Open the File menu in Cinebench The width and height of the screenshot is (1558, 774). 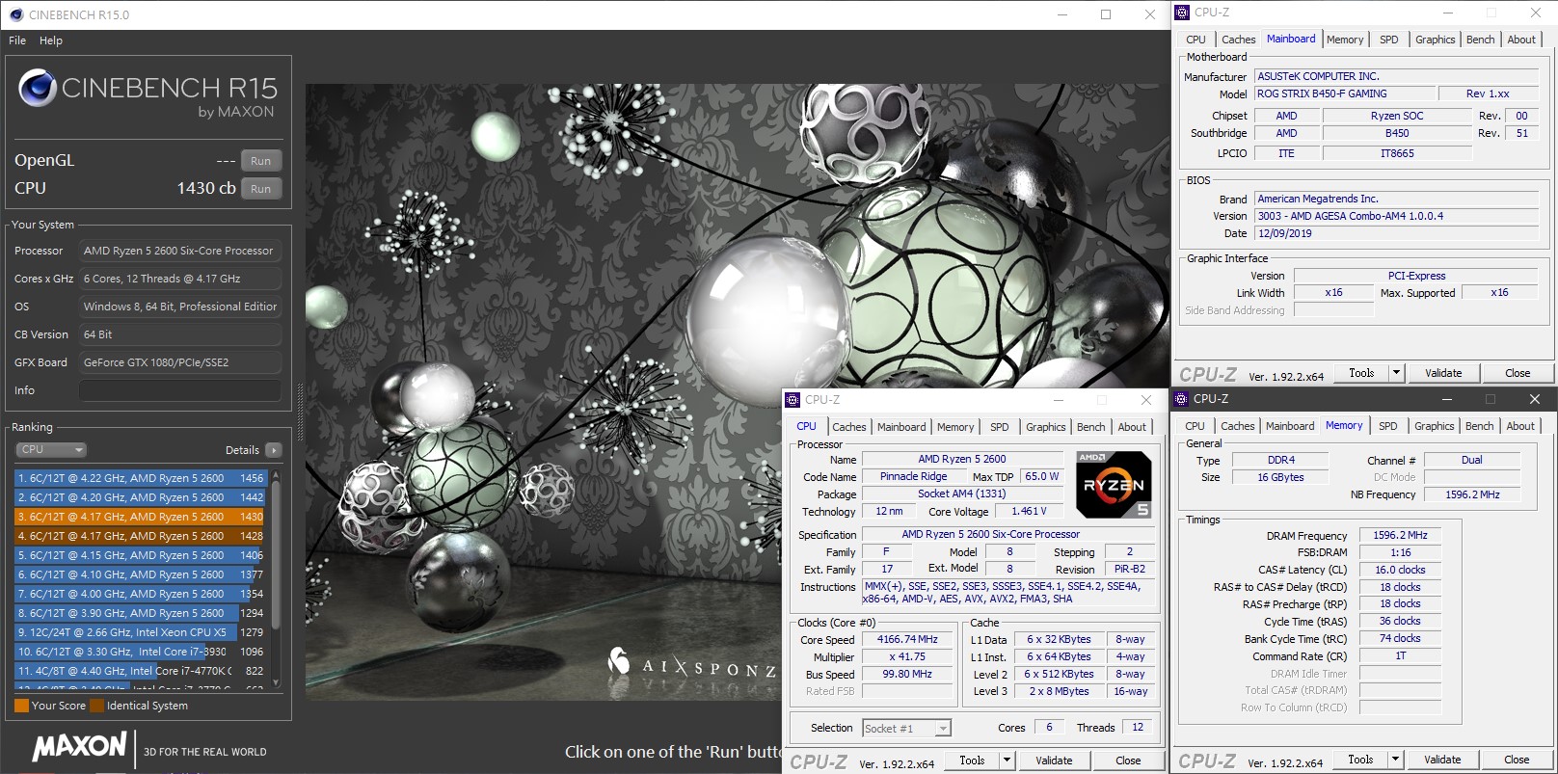(17, 40)
